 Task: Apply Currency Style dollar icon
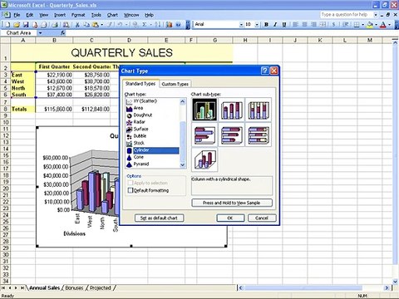click(334, 25)
